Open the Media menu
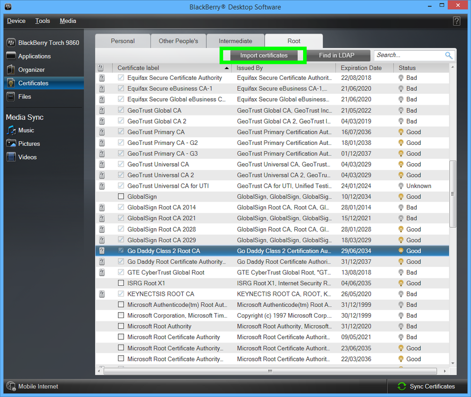 click(68, 21)
